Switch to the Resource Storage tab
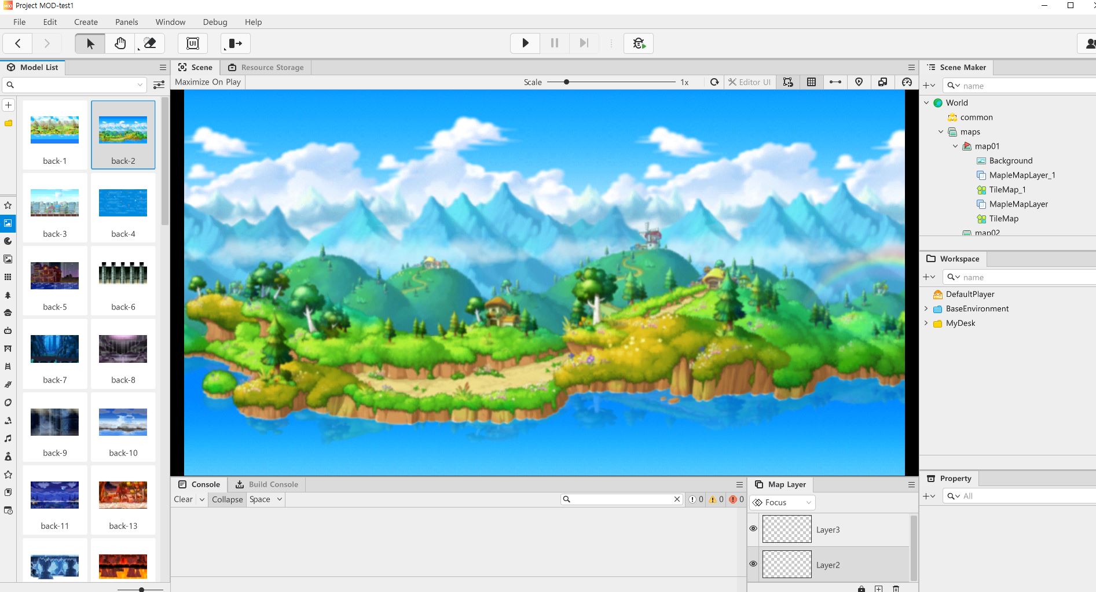The width and height of the screenshot is (1096, 592). [x=266, y=67]
